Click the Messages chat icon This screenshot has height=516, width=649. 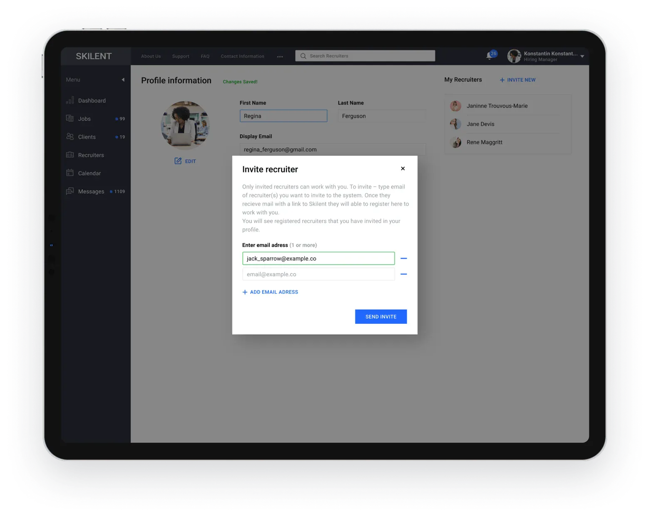pos(70,191)
